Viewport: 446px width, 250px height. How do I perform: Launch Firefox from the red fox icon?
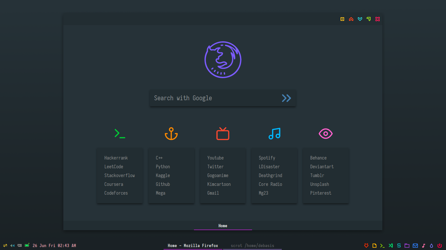[x=366, y=245]
